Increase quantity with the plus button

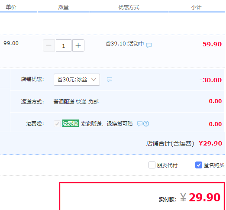click(x=78, y=45)
